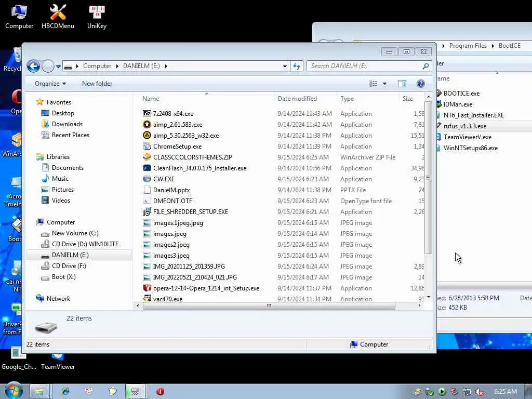Open the recent pages dropdown arrow

tap(58, 66)
